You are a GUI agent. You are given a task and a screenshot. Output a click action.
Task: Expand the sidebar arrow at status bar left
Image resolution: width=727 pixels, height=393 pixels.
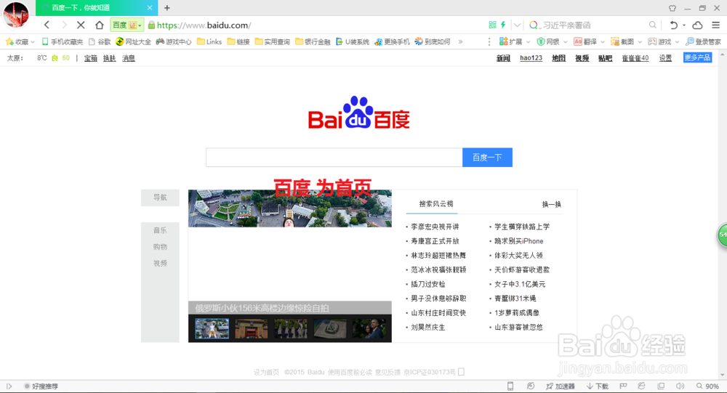pyautogui.click(x=9, y=386)
